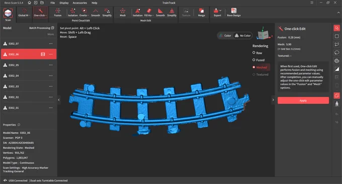The width and height of the screenshot is (342, 184).
Task: Click the Global Marker tool
Action: coord(24,13)
